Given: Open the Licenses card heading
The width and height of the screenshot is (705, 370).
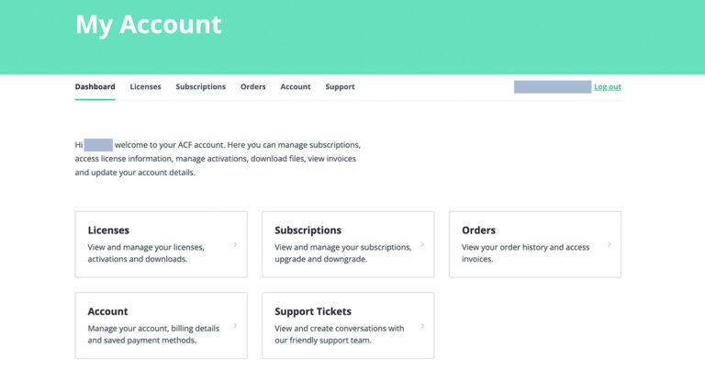Looking at the screenshot, I should [108, 230].
